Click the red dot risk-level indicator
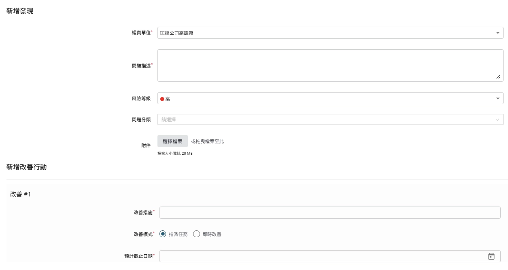The height and width of the screenshot is (270, 508). (162, 99)
